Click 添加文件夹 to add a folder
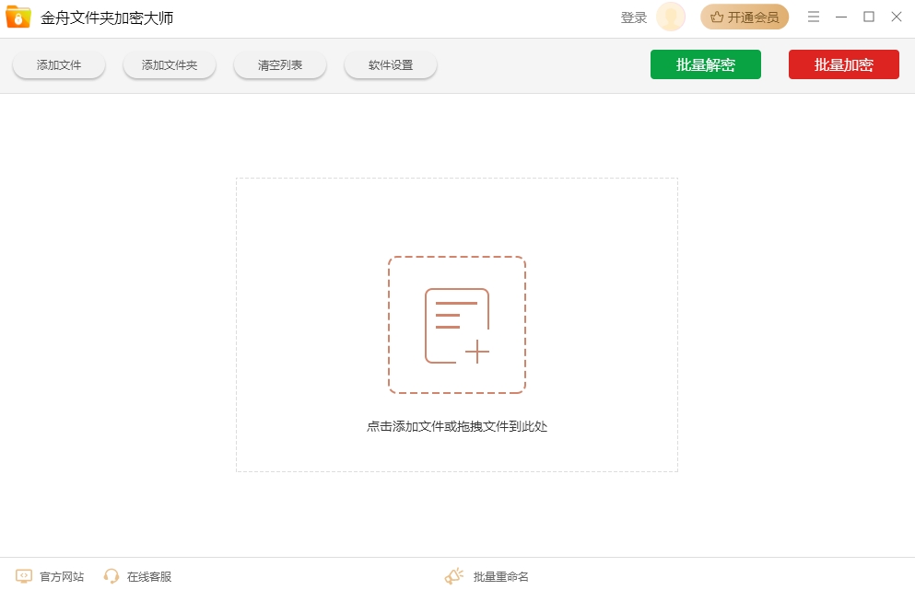 click(x=169, y=64)
